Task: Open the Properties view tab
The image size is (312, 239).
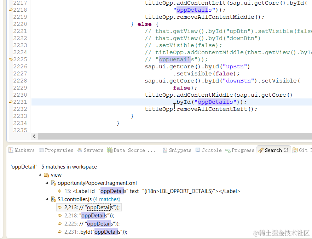Action: point(56,150)
